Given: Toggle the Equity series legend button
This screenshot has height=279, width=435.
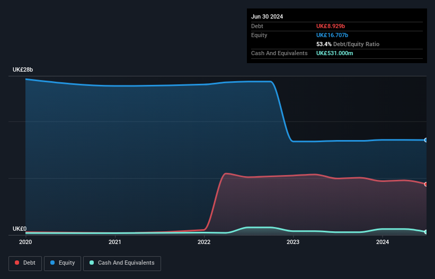Looking at the screenshot, I should pos(63,263).
